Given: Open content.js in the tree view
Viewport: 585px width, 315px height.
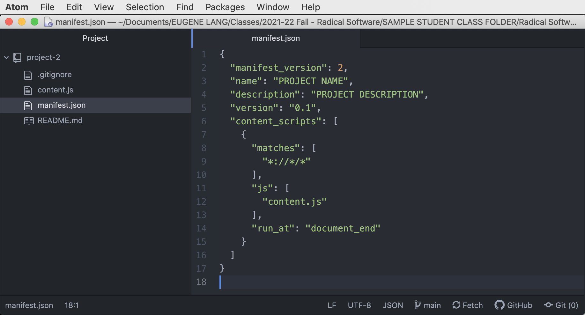Looking at the screenshot, I should pyautogui.click(x=56, y=90).
